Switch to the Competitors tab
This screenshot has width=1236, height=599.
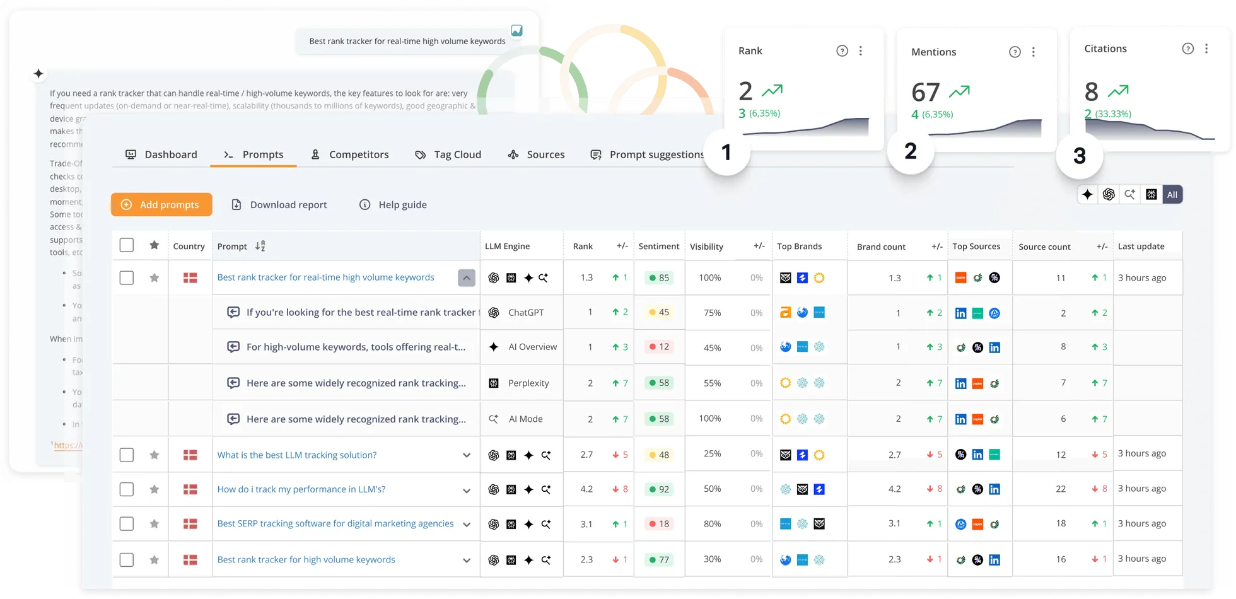tap(349, 154)
